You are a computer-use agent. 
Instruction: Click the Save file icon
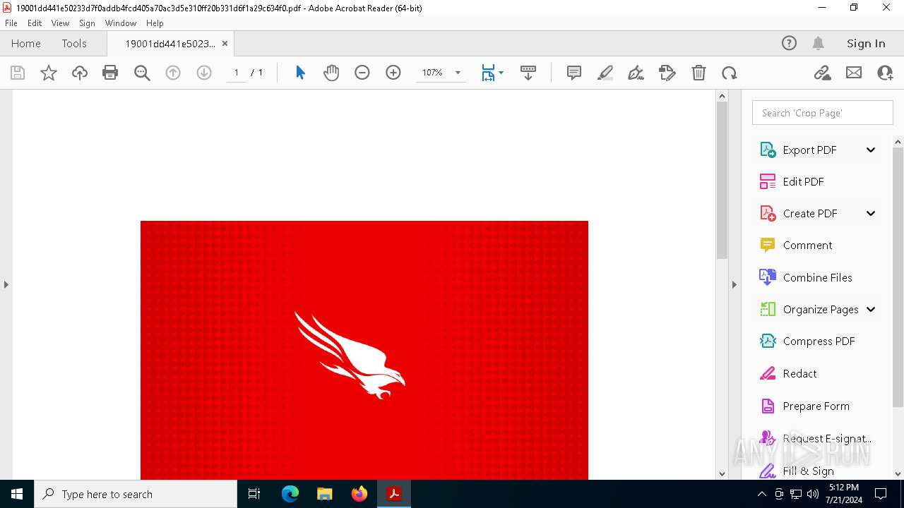point(18,73)
